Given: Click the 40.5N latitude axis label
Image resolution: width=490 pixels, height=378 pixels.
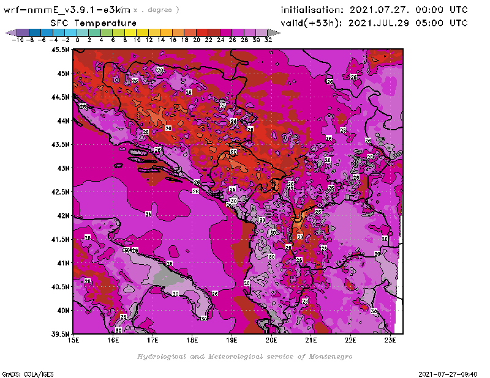Looking at the screenshot, I should [60, 287].
